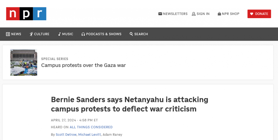This screenshot has width=278, height=140.
Task: Click the magnifying glass search icon
Action: point(131,34)
